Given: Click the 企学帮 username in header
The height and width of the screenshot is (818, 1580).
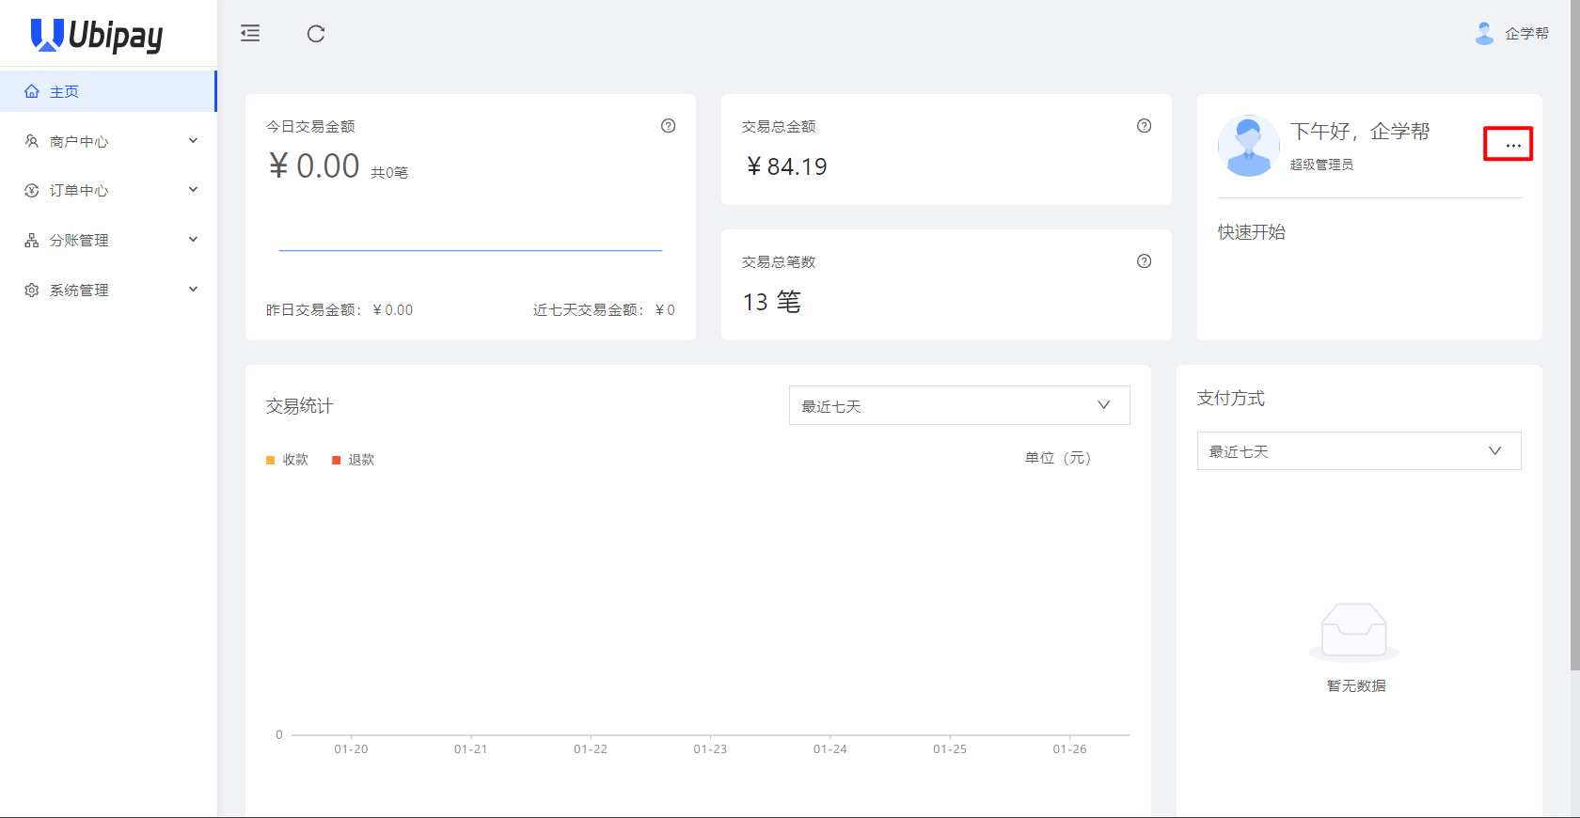Looking at the screenshot, I should click(x=1526, y=34).
